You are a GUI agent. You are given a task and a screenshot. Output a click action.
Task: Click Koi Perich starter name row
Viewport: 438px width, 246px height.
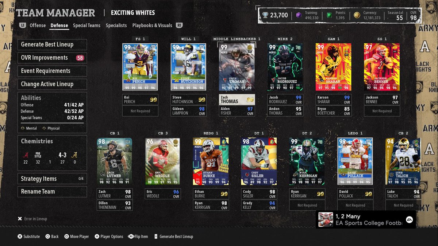coord(140,99)
